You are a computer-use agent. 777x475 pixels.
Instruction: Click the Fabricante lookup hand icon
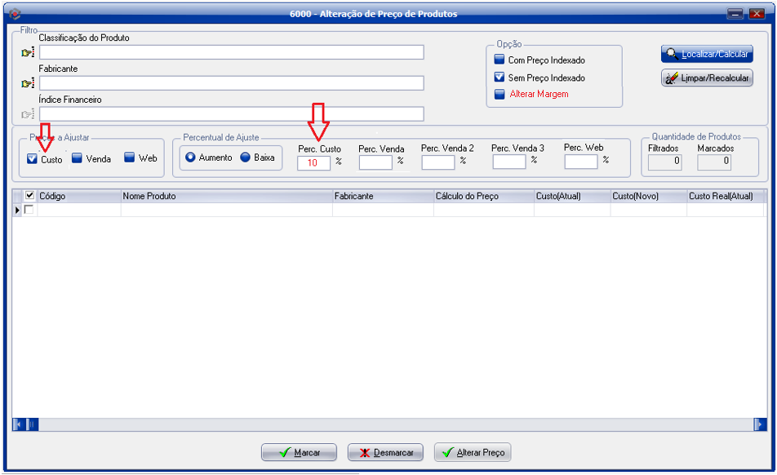coord(29,83)
